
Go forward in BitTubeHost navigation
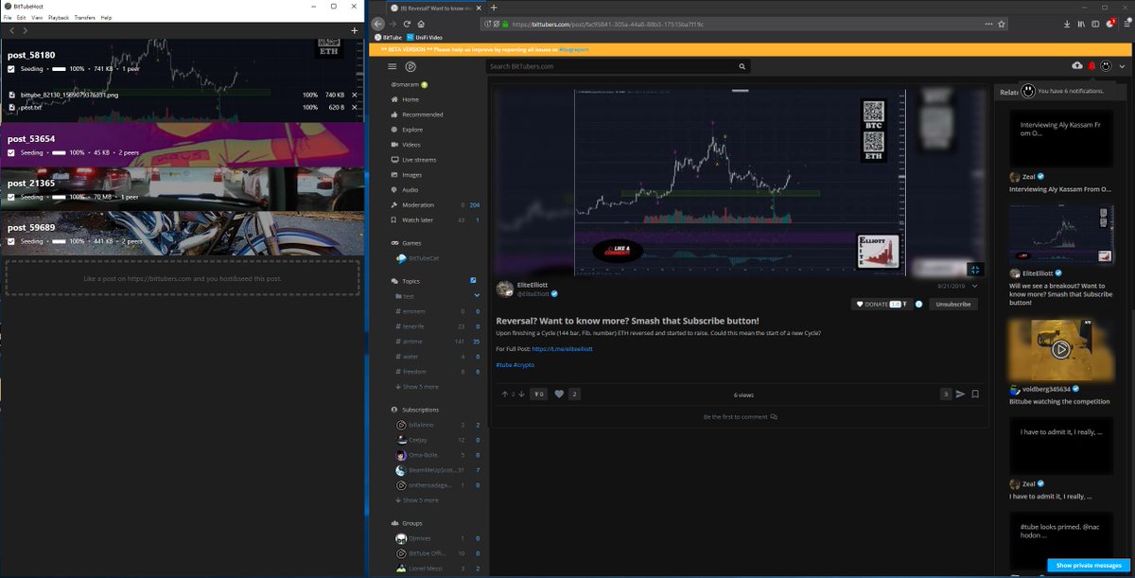(x=26, y=31)
